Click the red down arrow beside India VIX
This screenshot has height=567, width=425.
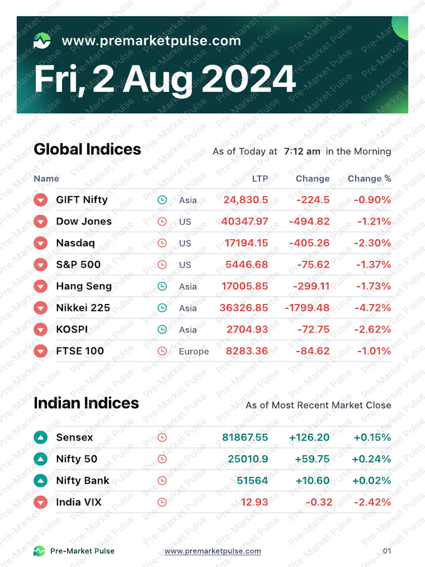[40, 502]
